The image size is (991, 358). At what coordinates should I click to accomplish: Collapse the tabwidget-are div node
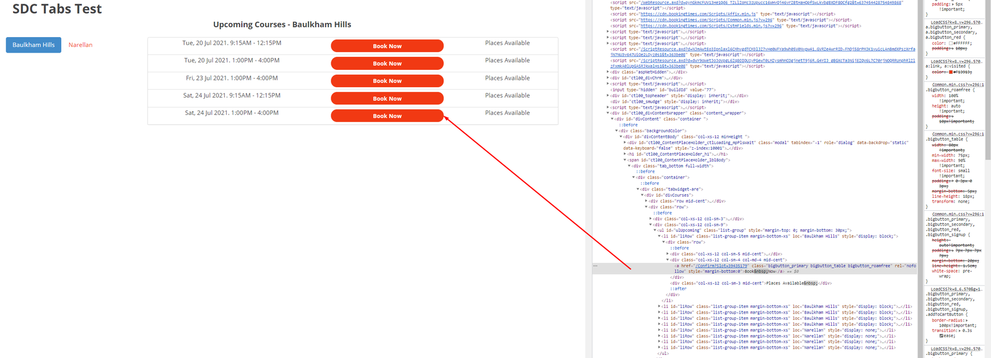click(x=639, y=189)
